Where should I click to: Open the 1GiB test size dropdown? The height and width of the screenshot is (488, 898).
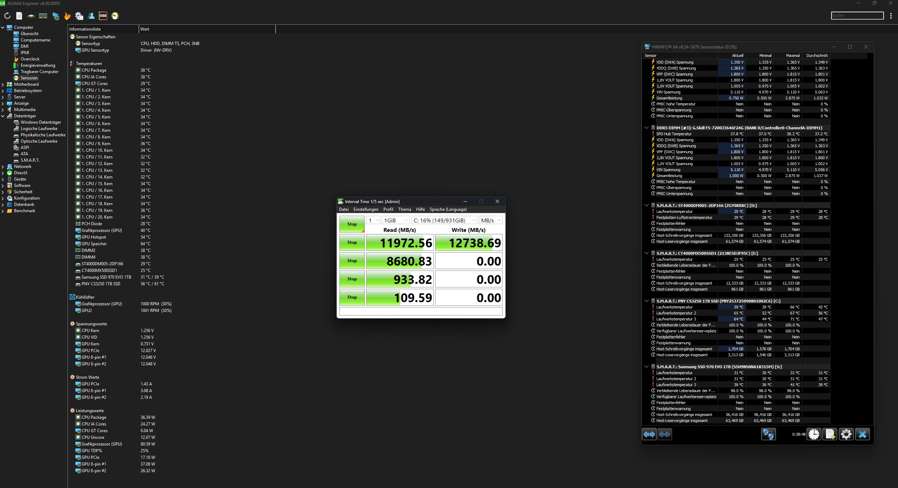[395, 220]
